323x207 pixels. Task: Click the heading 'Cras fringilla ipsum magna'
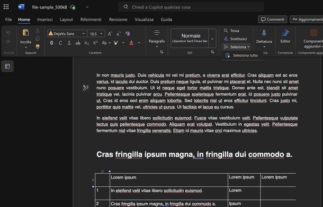pos(194,154)
